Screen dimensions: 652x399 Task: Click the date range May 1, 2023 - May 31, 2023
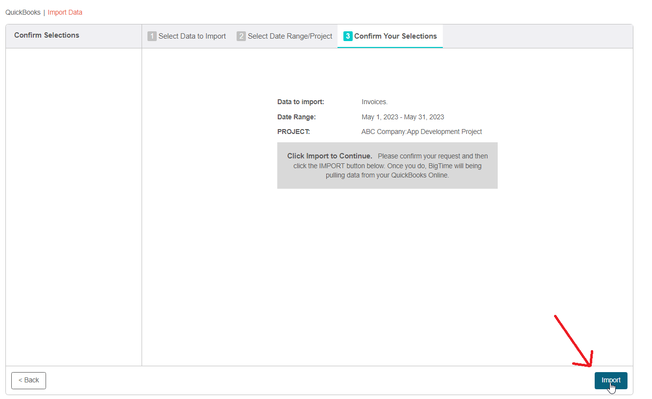[x=403, y=117]
